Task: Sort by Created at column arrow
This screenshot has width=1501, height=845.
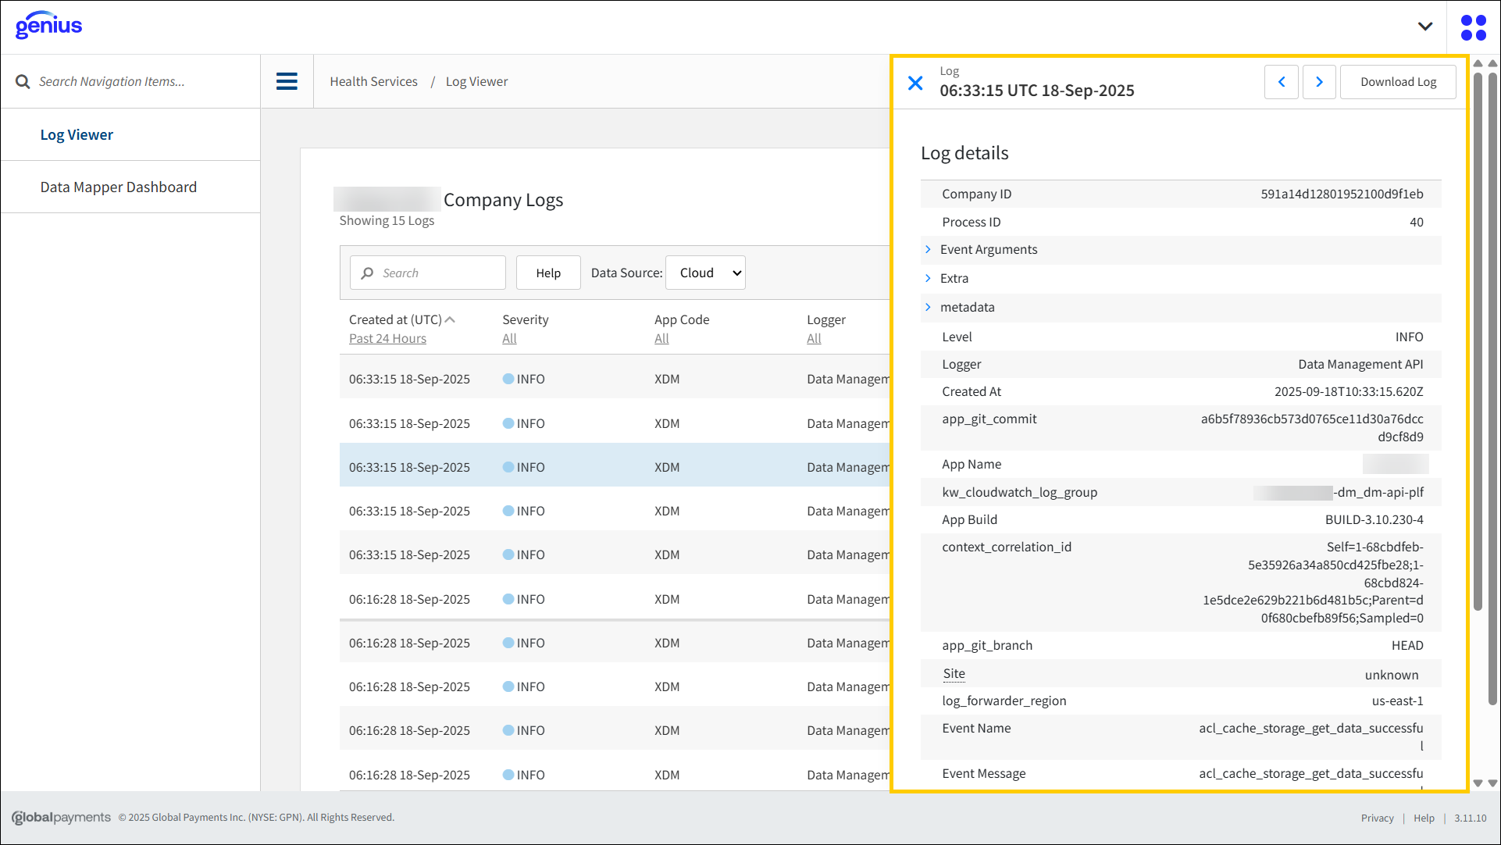Action: [450, 319]
